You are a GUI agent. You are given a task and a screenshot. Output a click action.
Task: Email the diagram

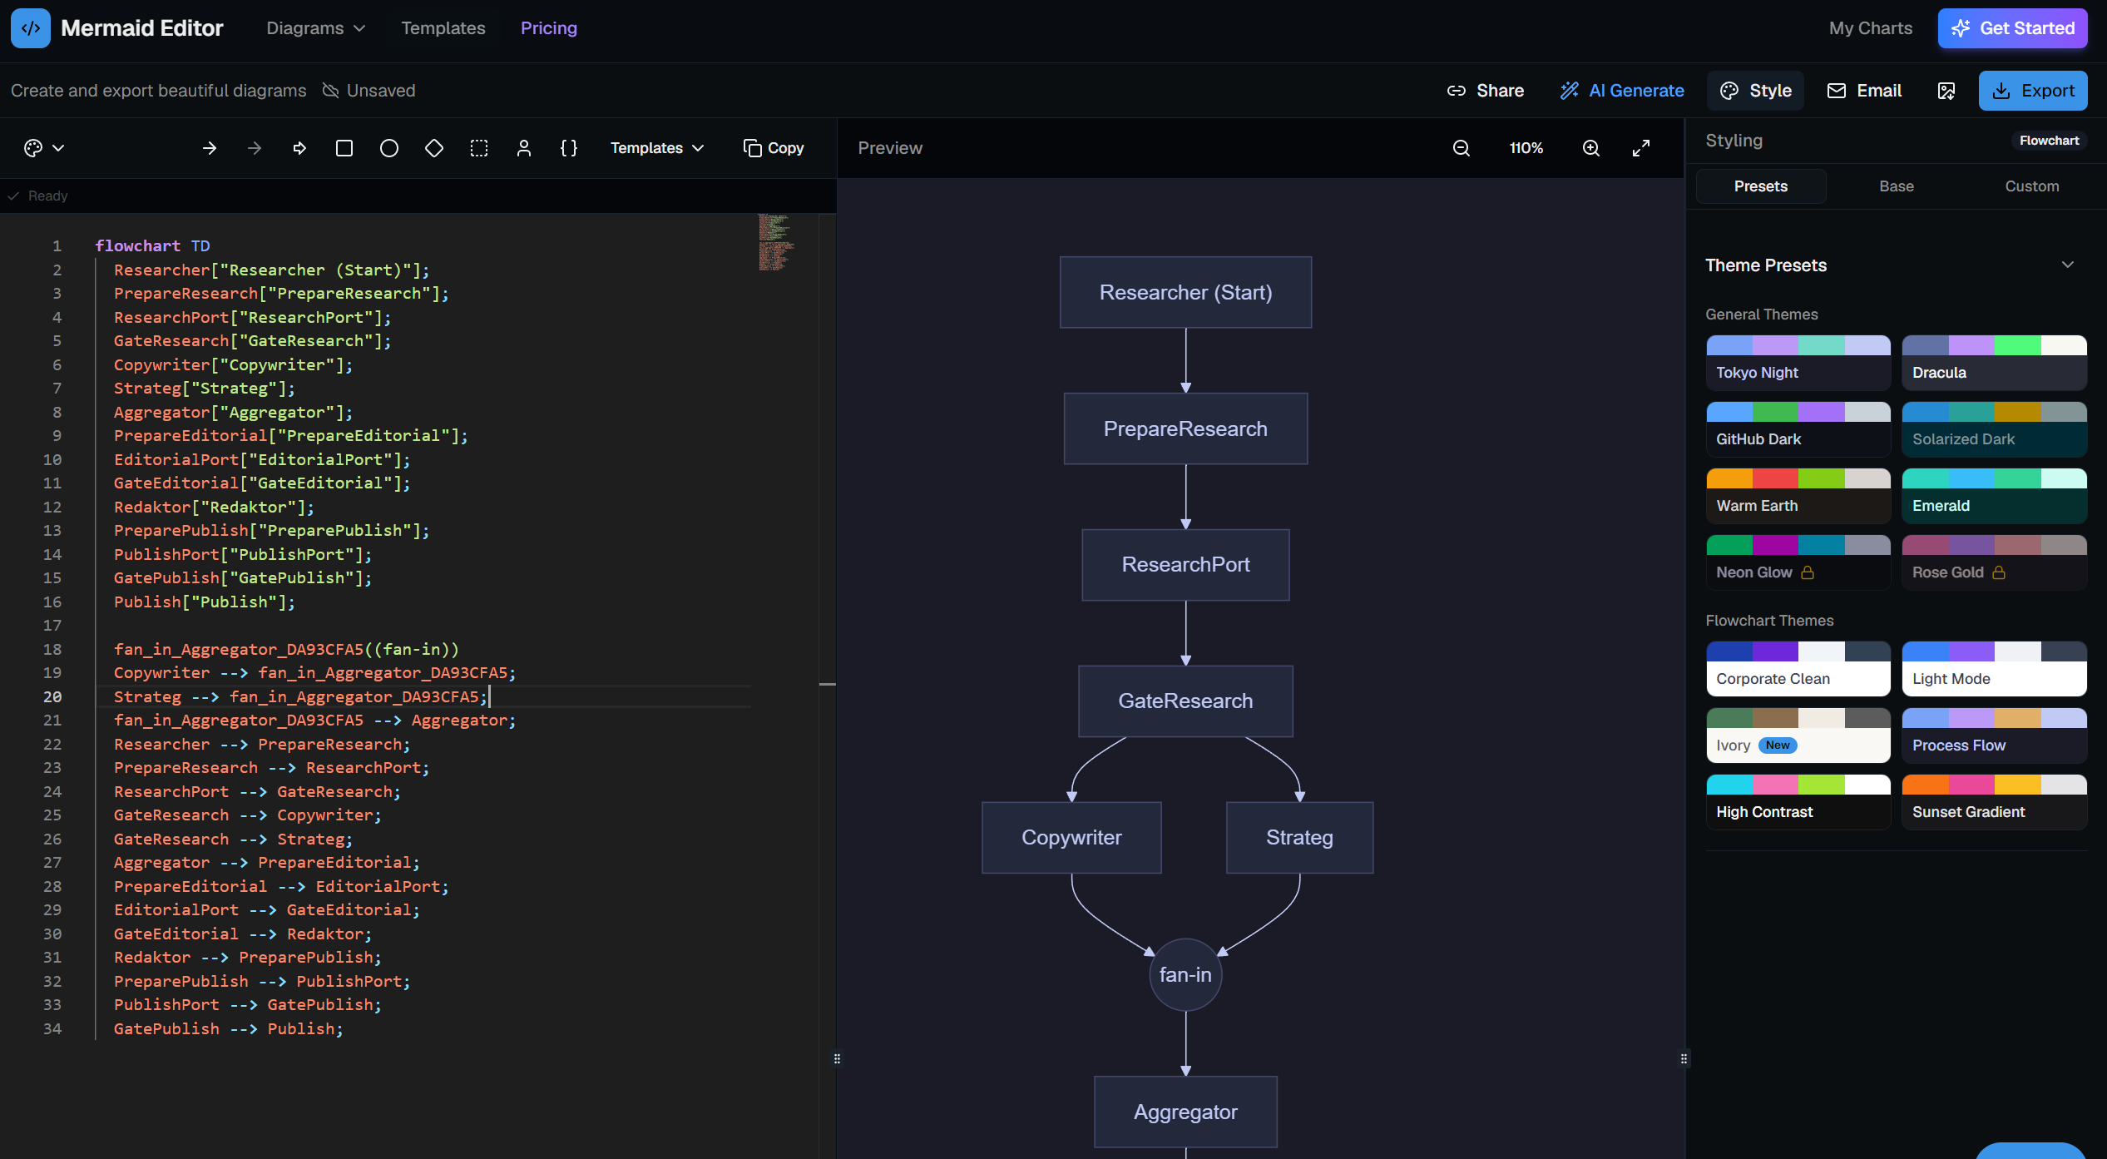tap(1864, 91)
